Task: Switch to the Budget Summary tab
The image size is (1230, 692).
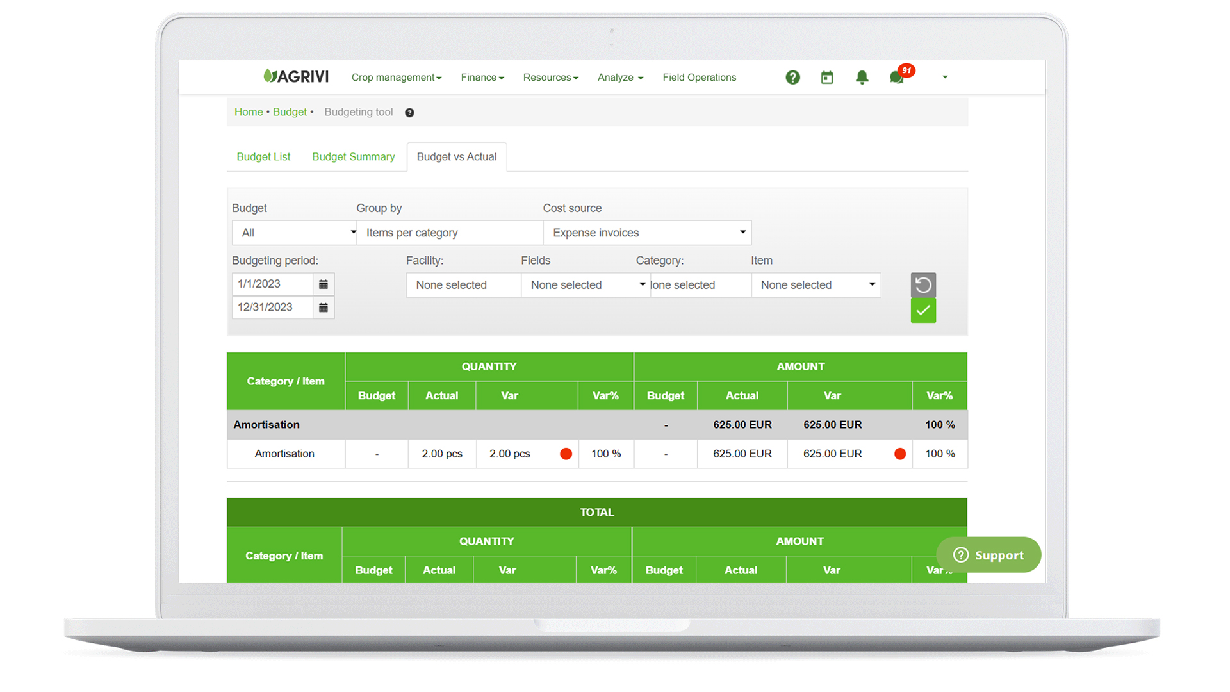Action: 353,156
